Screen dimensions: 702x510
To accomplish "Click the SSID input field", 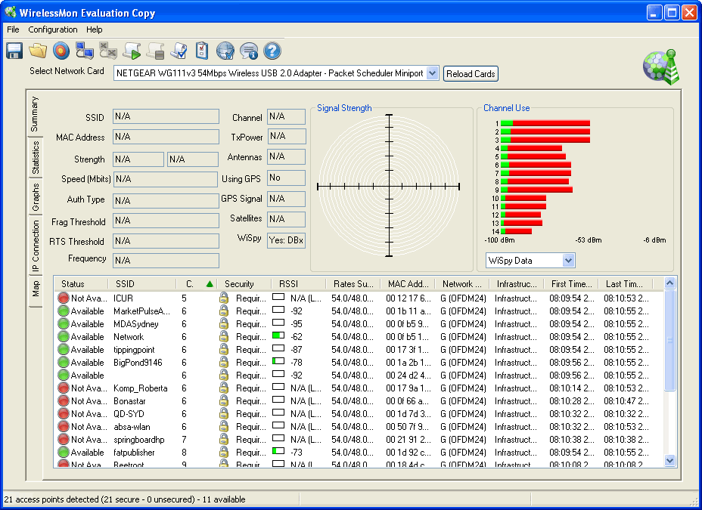I will click(166, 116).
